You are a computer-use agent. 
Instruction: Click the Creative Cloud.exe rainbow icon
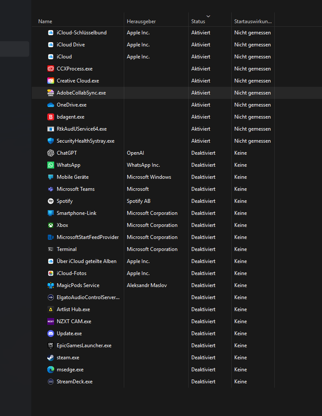51,81
